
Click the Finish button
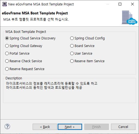point(97,127)
